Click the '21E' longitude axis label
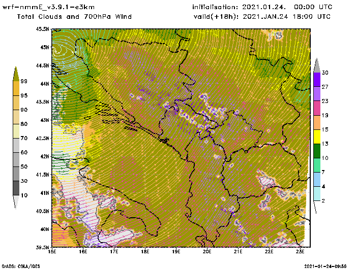 pyautogui.click(x=238, y=252)
